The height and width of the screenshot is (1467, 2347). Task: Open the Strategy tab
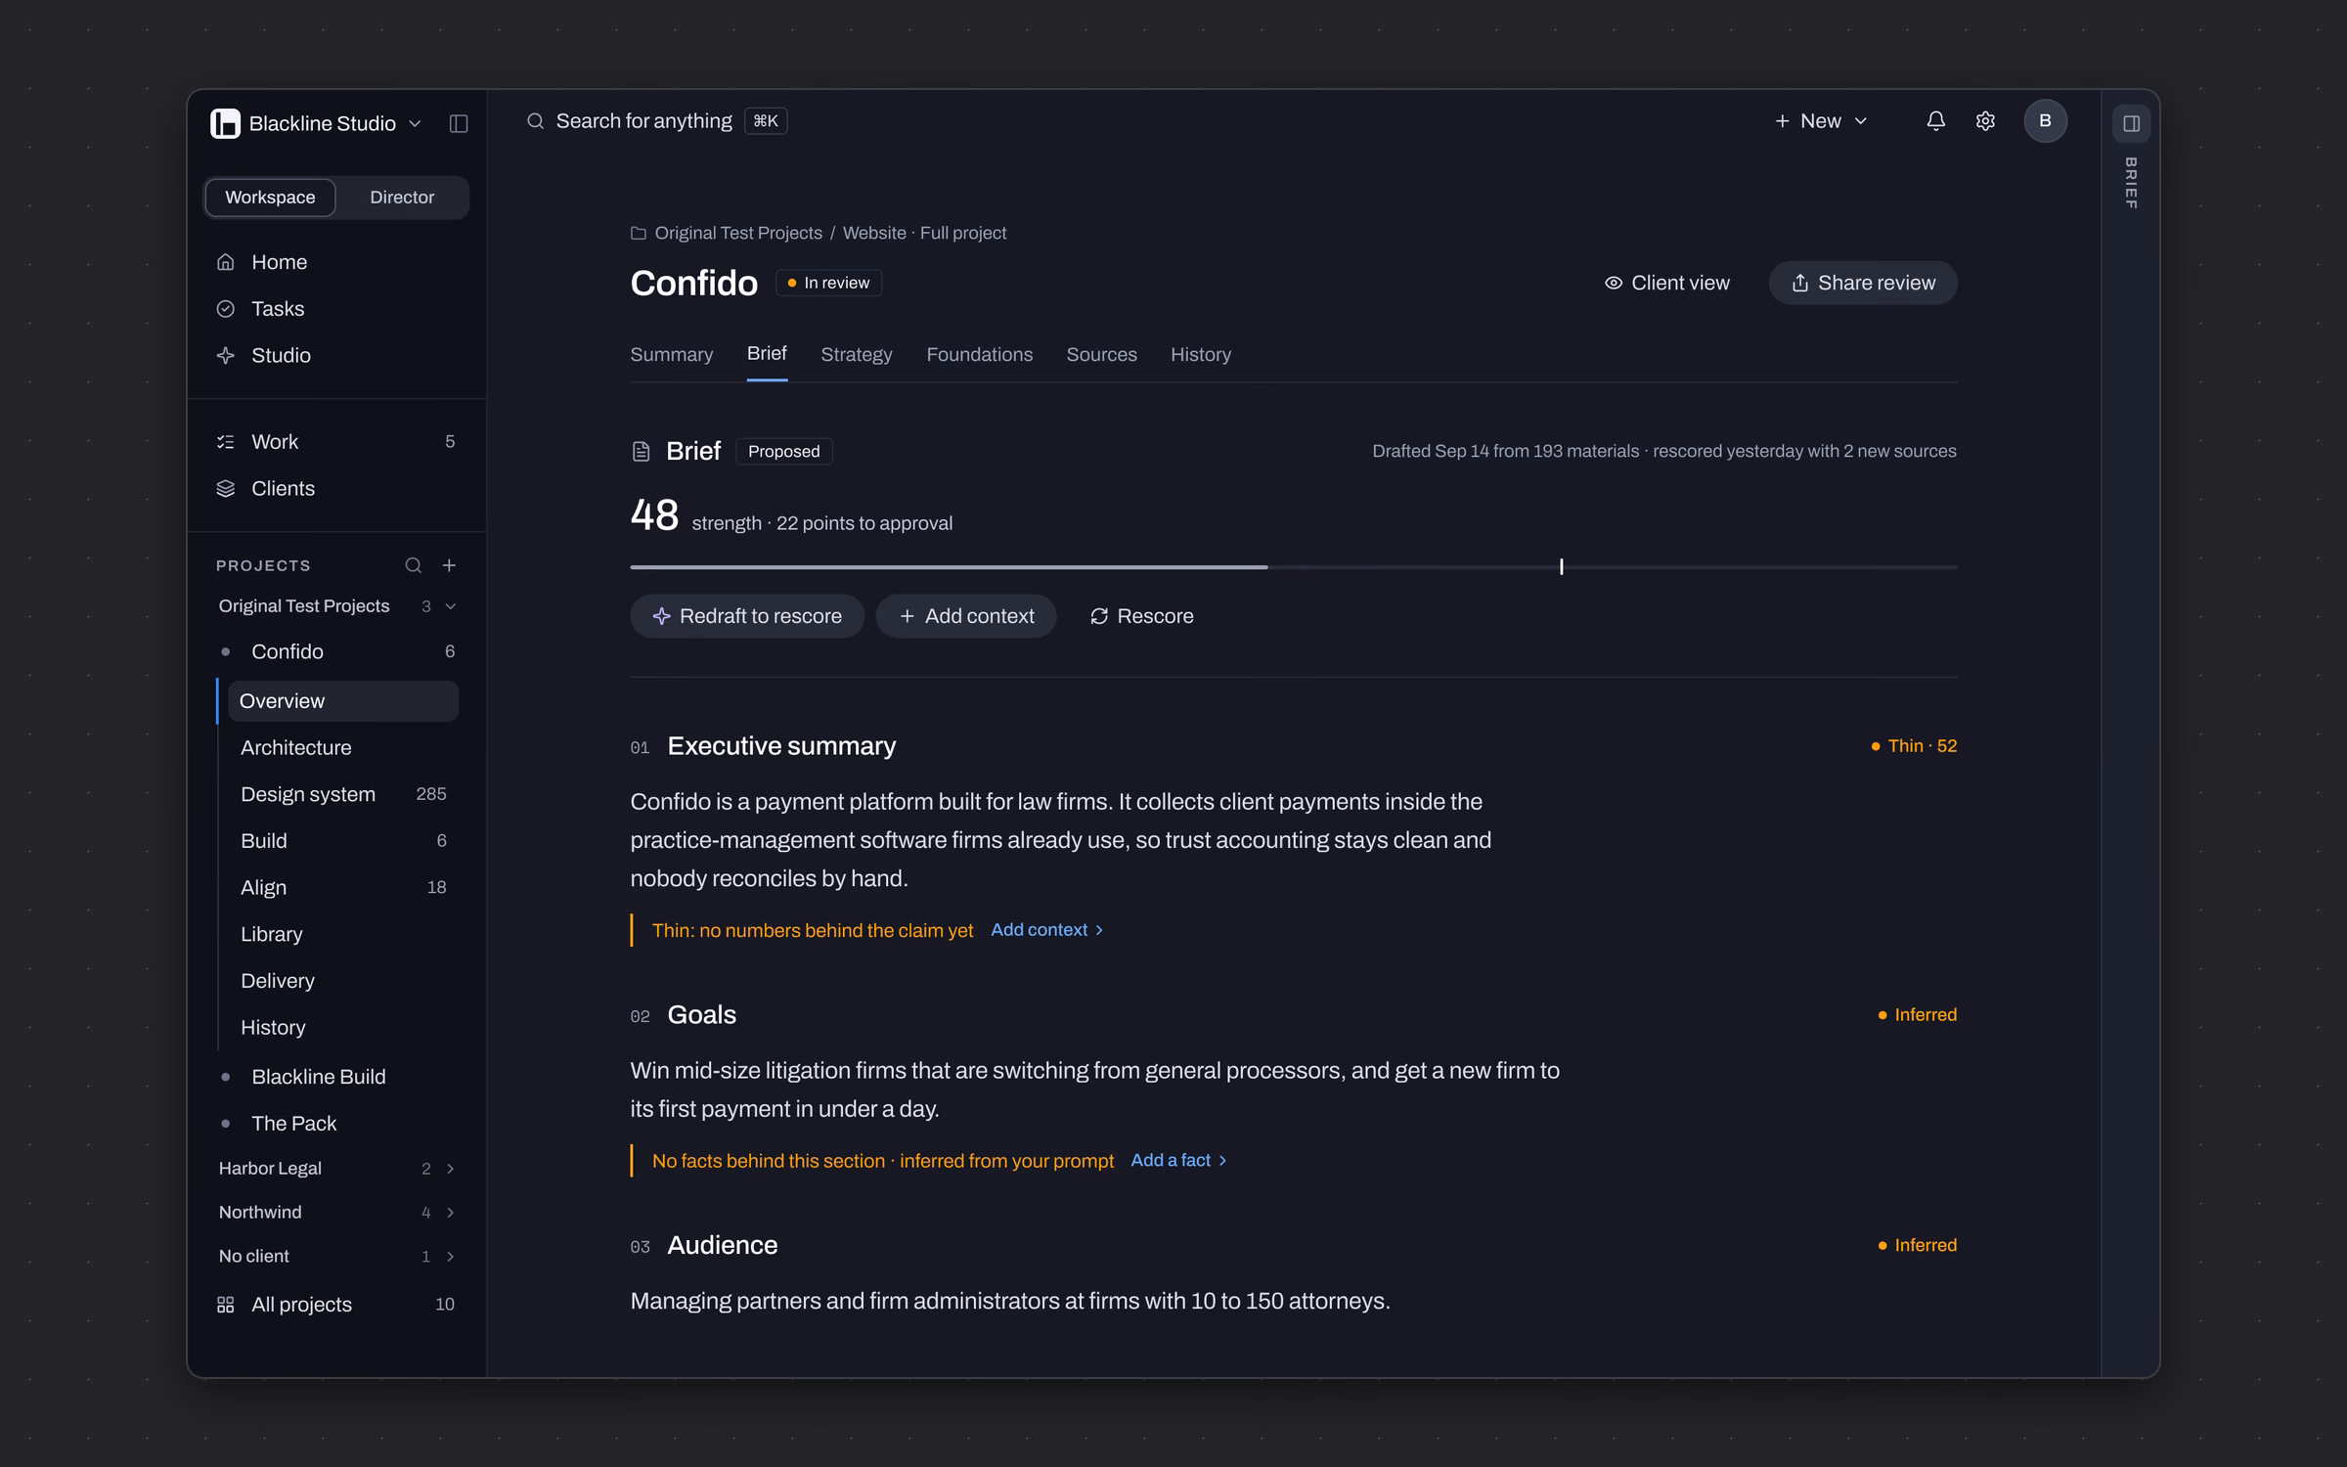click(x=857, y=355)
